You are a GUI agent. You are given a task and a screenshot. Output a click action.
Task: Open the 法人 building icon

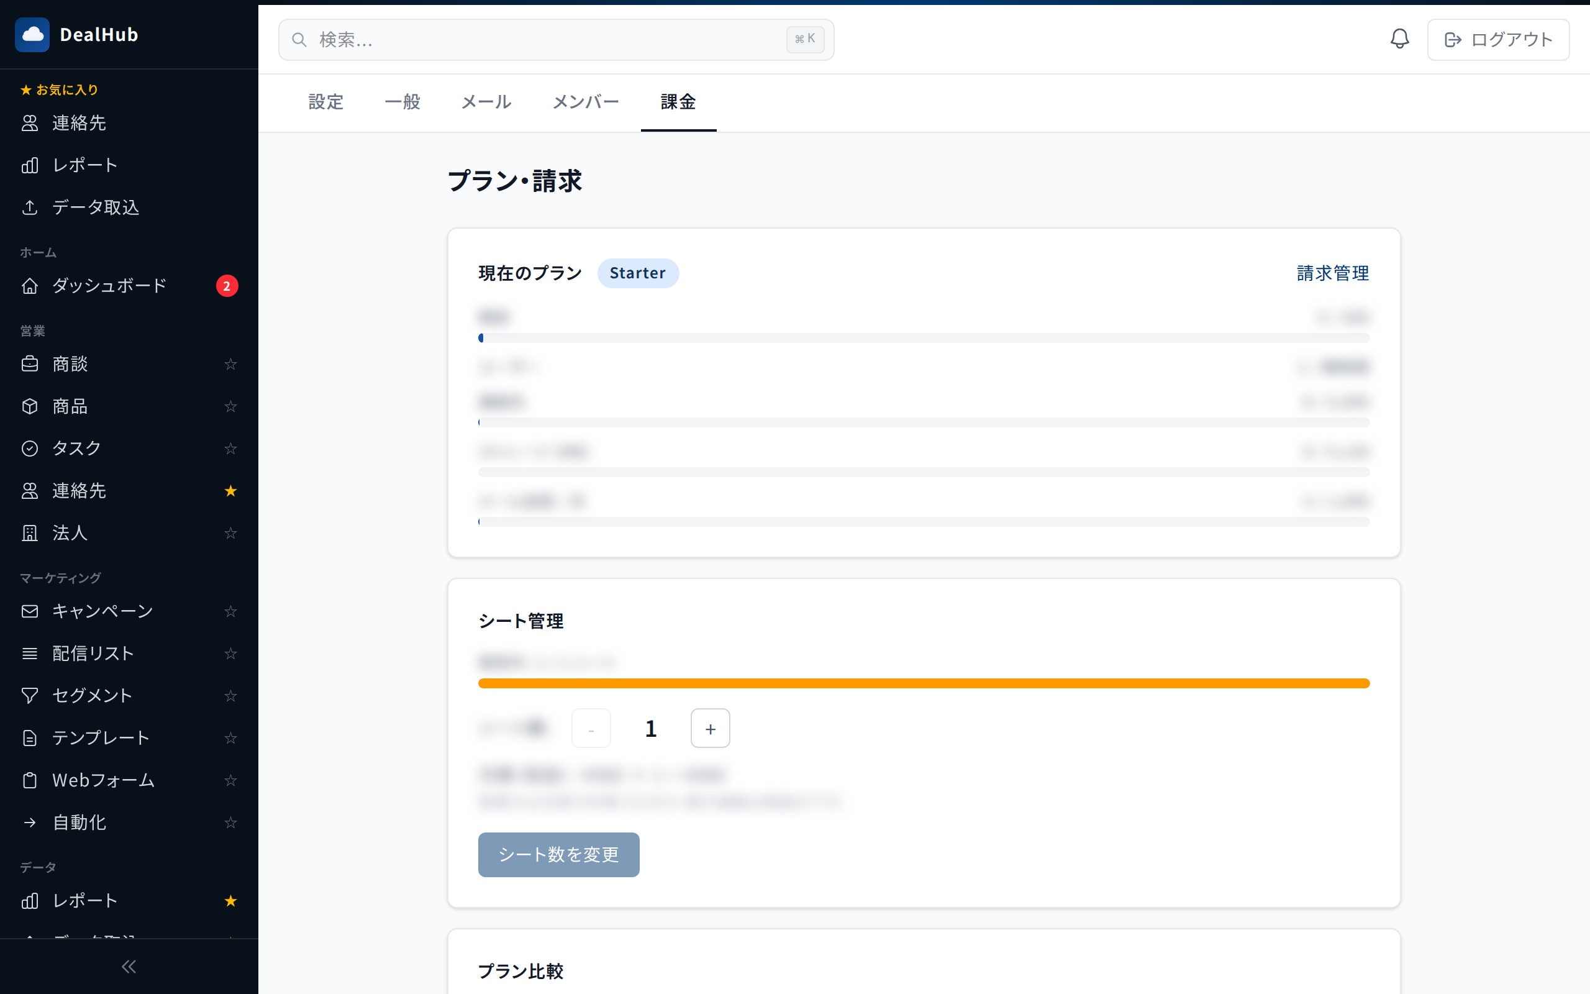click(x=30, y=533)
